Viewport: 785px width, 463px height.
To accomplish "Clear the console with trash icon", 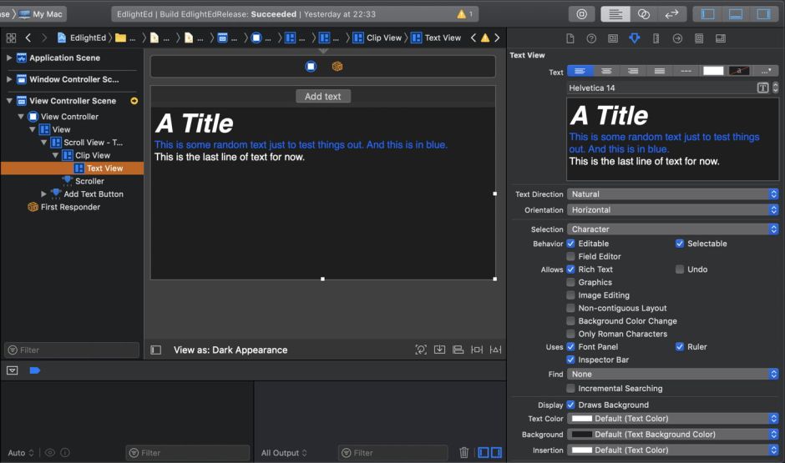I will 464,453.
